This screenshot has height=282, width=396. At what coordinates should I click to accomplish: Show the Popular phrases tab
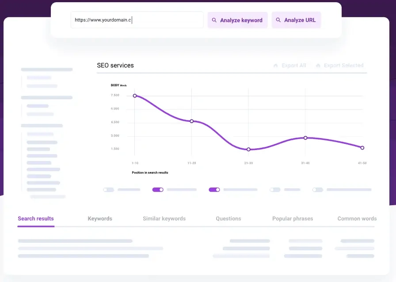293,218
